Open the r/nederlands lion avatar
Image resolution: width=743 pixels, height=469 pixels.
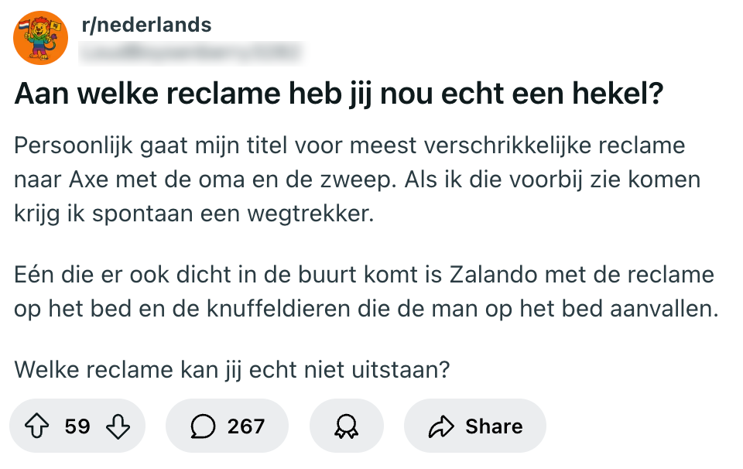[41, 38]
